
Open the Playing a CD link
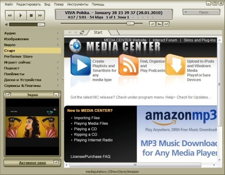(85, 129)
